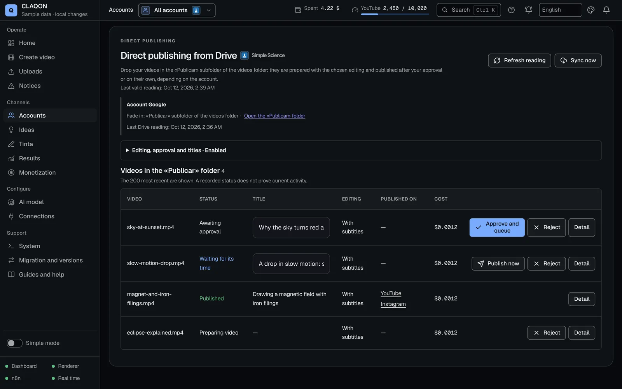Click the System terminal icon
Viewport: 622px width, 389px height.
11,246
